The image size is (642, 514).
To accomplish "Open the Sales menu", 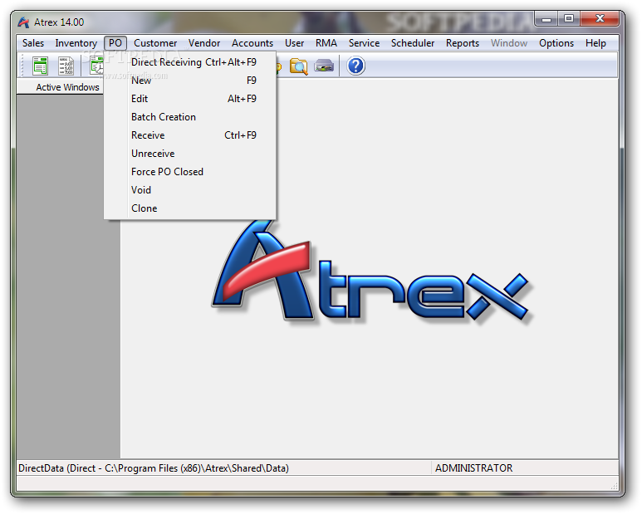I will (33, 43).
